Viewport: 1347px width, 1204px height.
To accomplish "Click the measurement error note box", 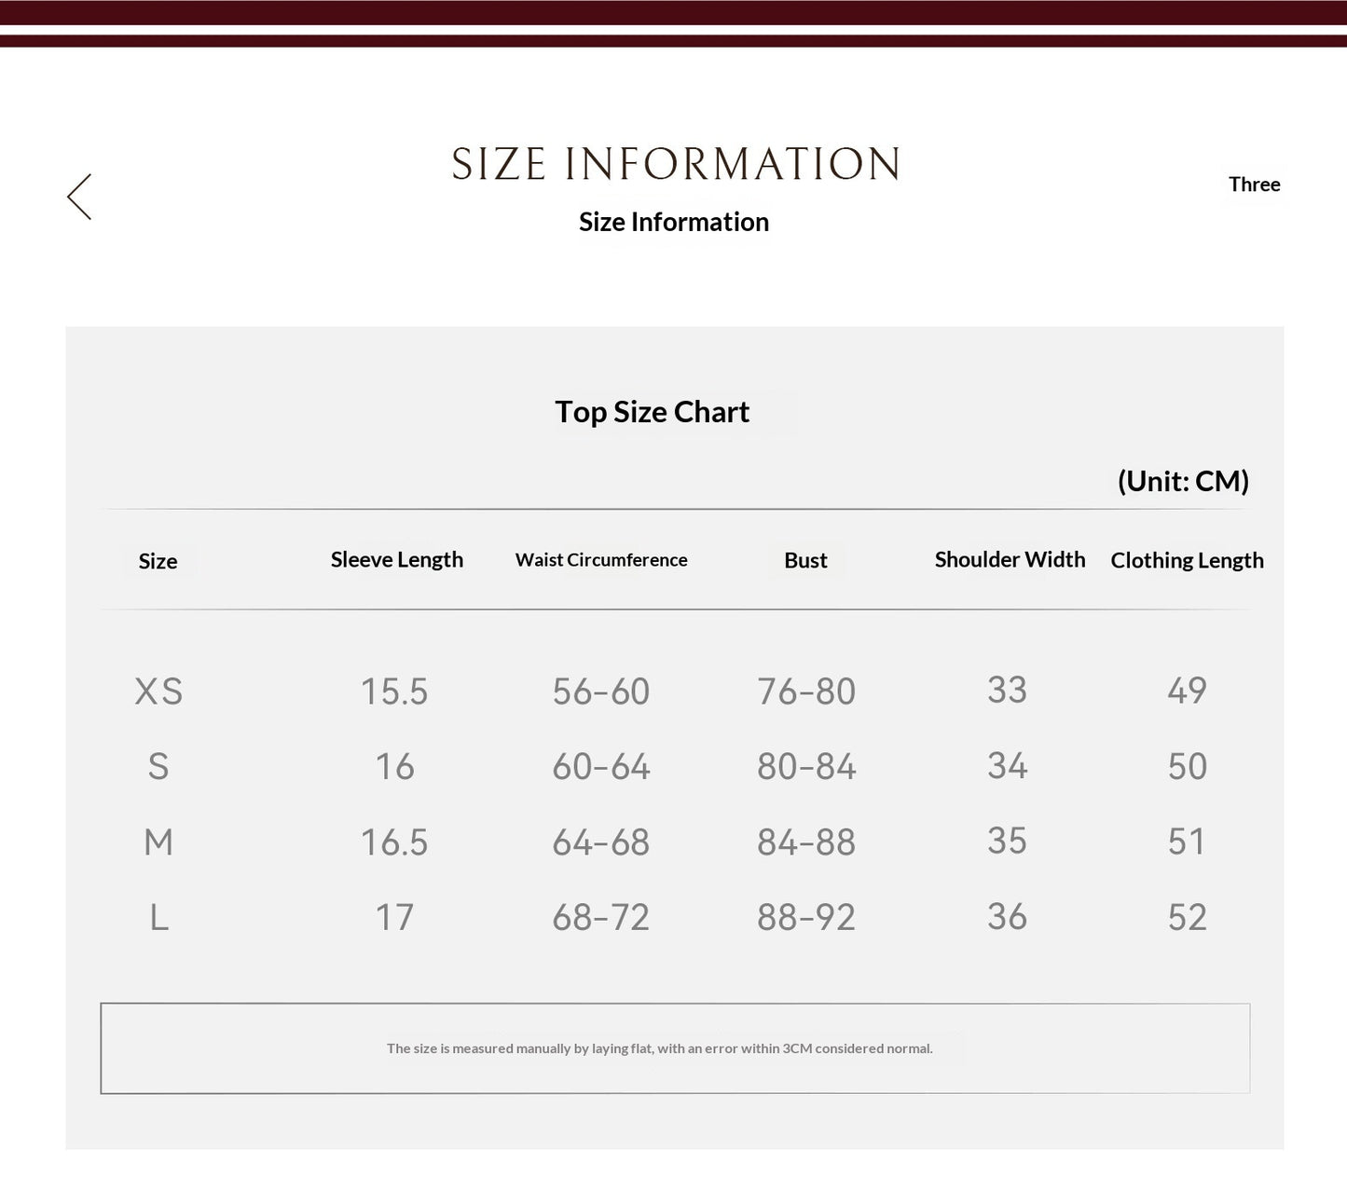I will coord(675,1048).
